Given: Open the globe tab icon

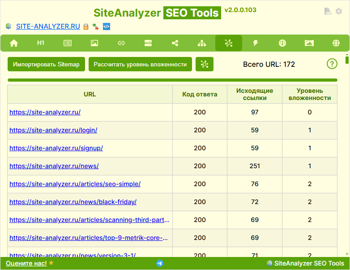Looking at the screenshot, I should pyautogui.click(x=336, y=43).
